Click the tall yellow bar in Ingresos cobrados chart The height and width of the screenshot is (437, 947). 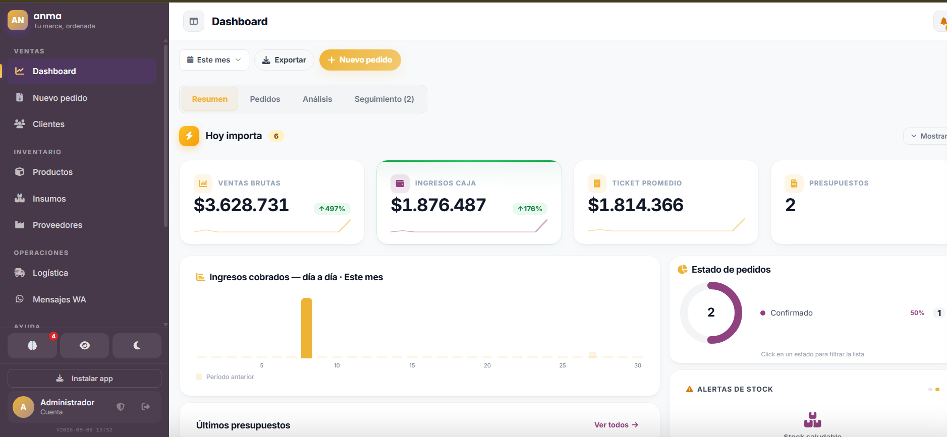[307, 328]
